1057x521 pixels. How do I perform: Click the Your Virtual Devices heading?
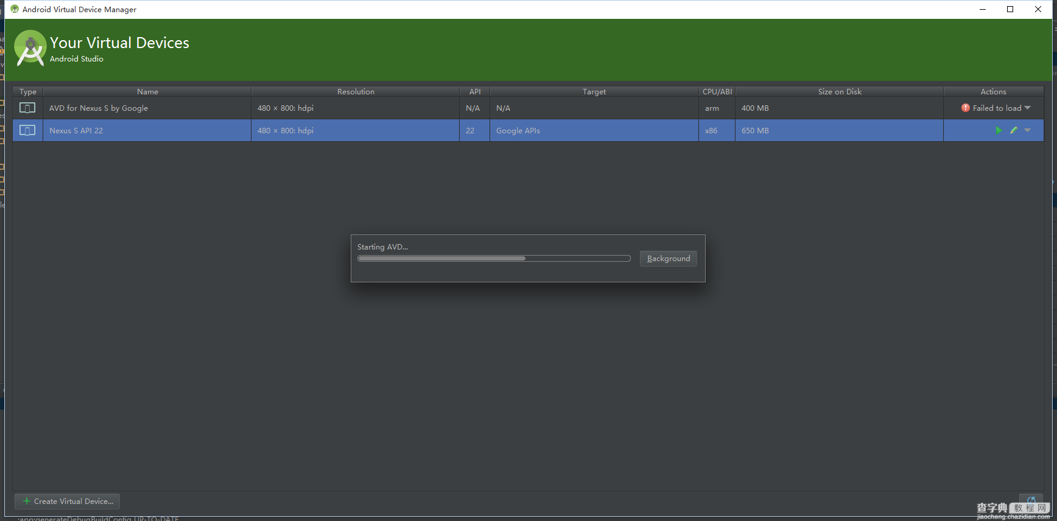click(119, 43)
